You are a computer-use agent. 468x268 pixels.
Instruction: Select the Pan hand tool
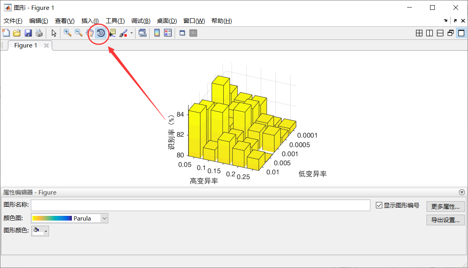(x=90, y=33)
